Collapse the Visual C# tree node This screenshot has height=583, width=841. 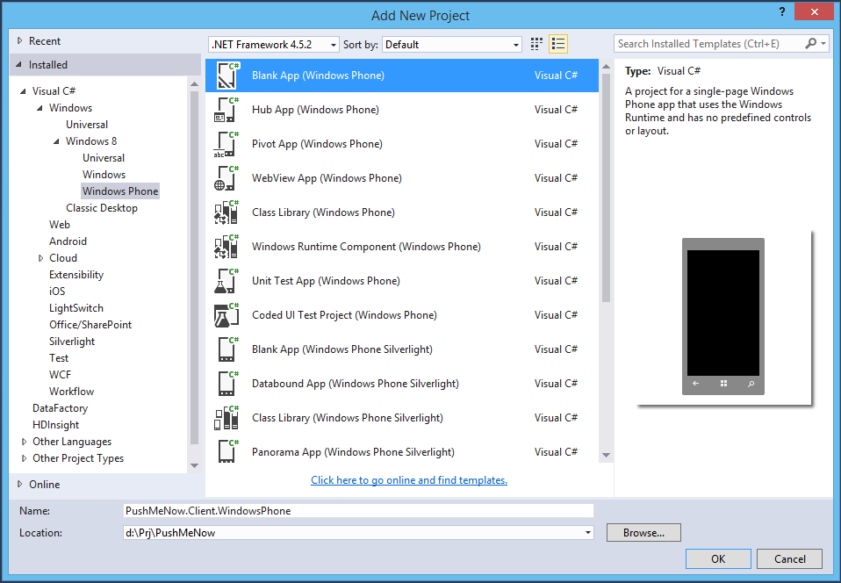(x=23, y=91)
